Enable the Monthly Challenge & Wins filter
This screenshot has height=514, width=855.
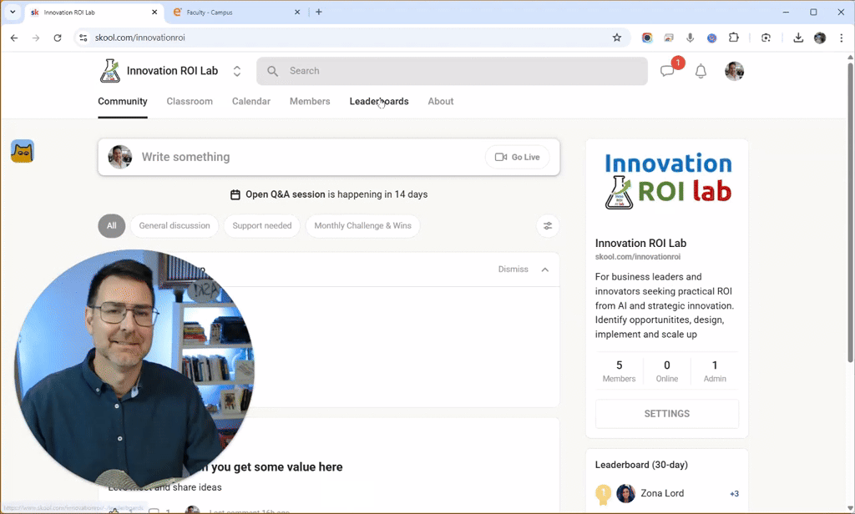(x=362, y=225)
